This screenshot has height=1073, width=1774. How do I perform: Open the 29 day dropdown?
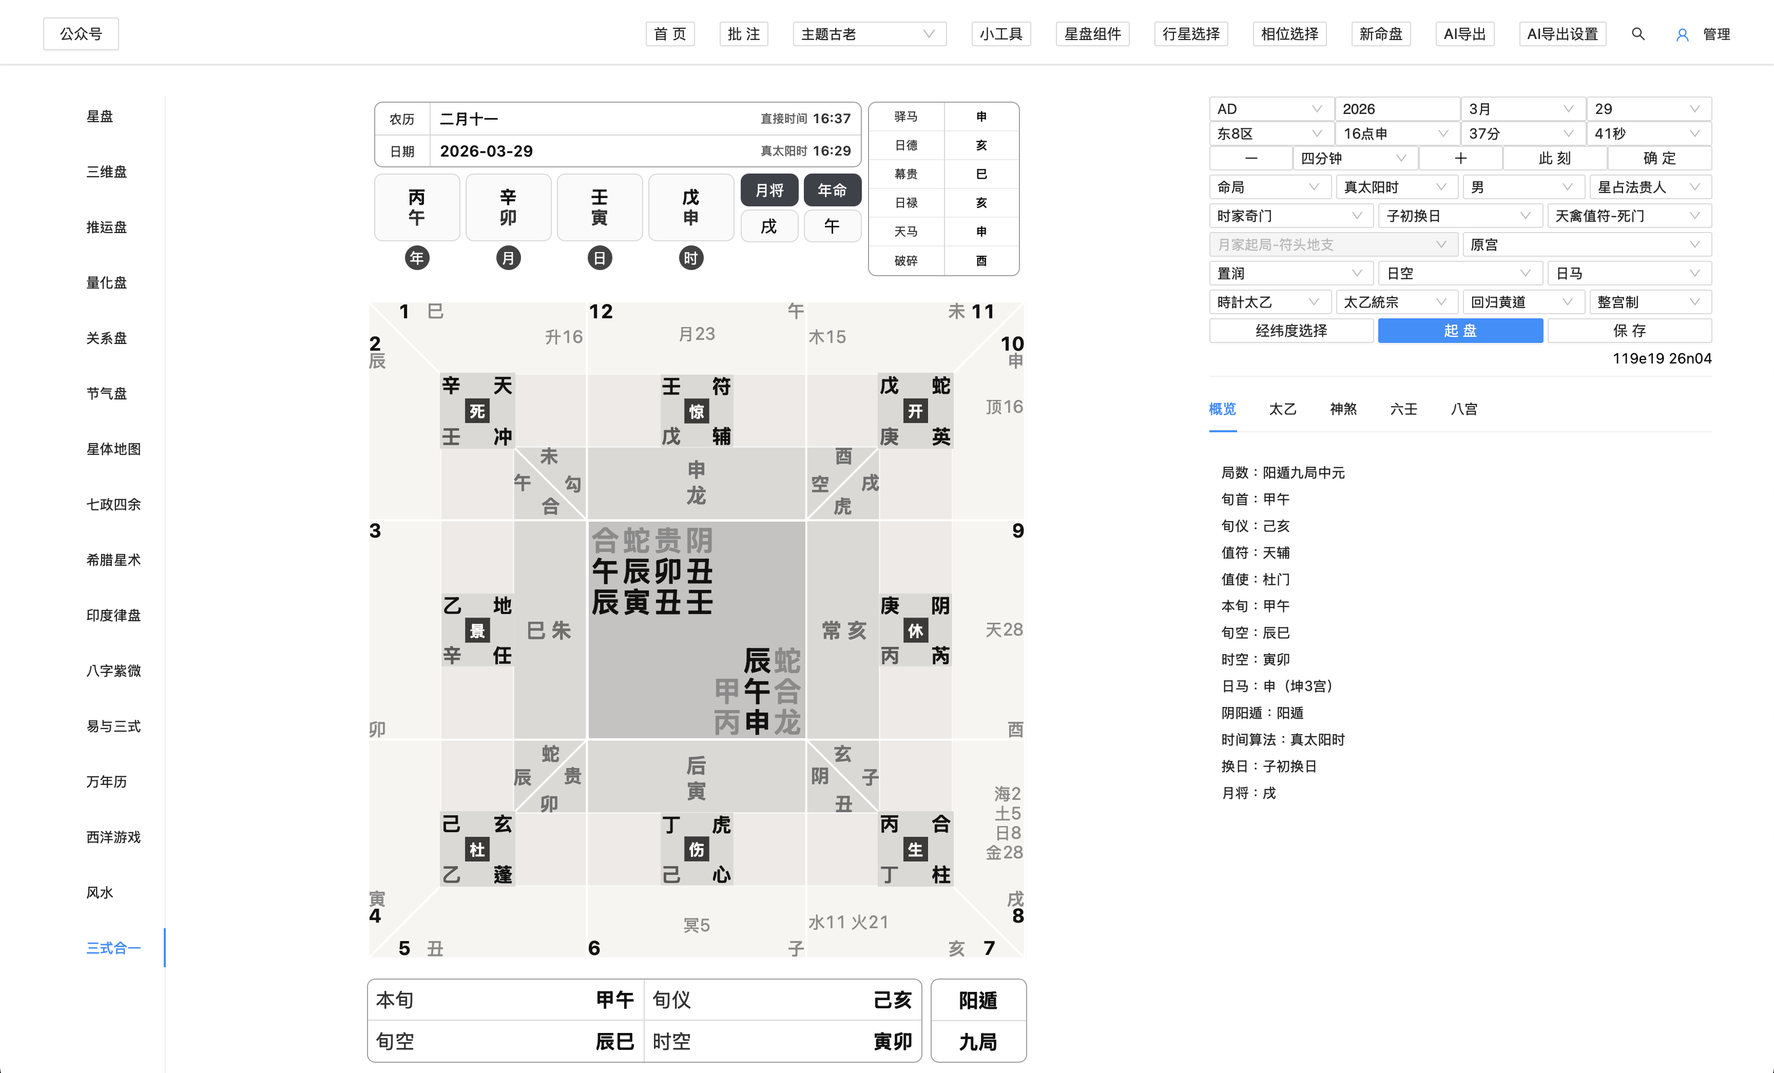click(1649, 109)
